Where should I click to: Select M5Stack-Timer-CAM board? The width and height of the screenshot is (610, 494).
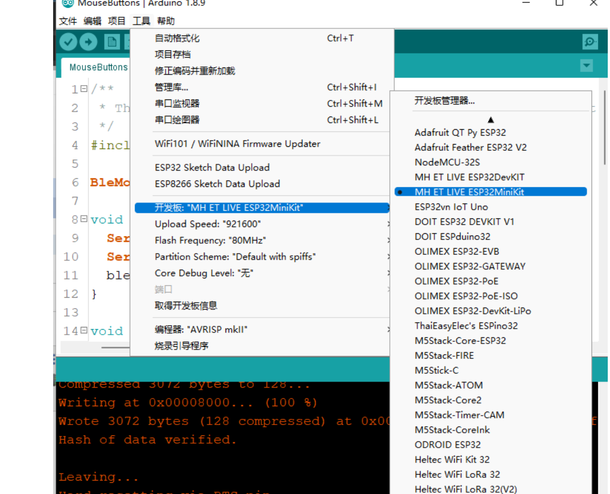491,415
